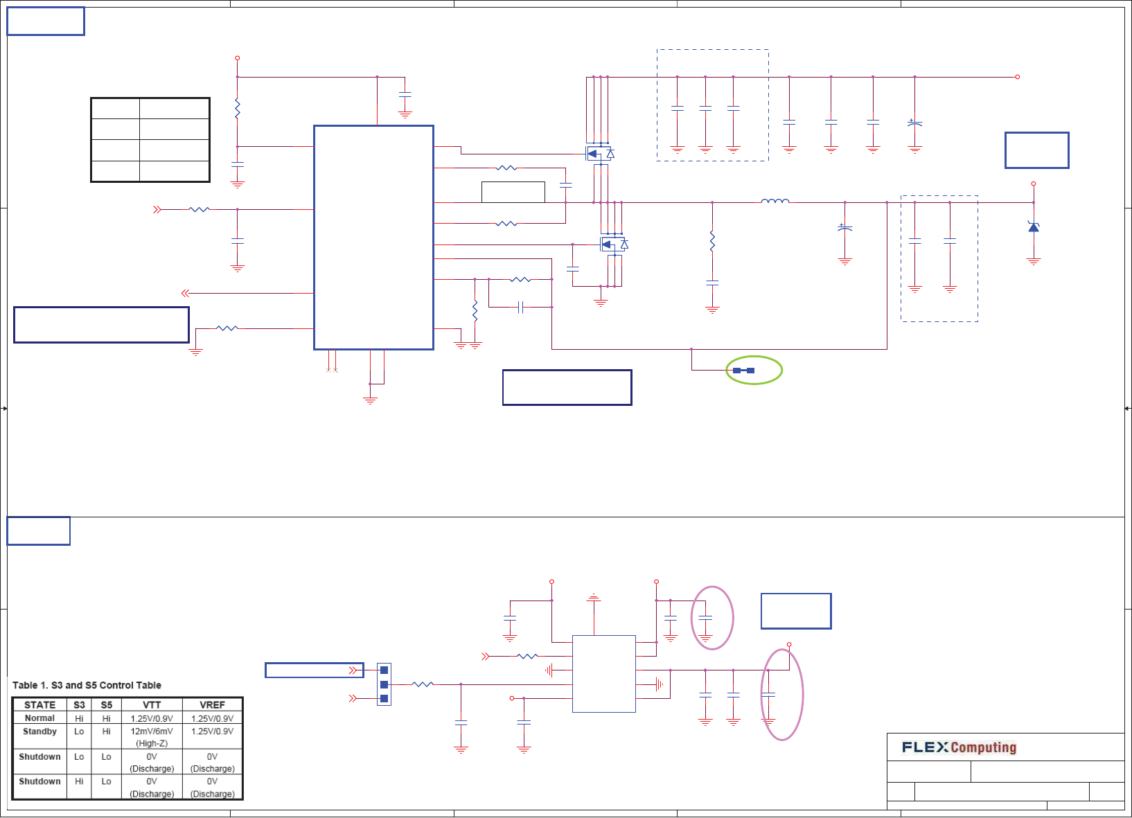
Task: Click the 'Normal' state cell
Action: point(39,718)
